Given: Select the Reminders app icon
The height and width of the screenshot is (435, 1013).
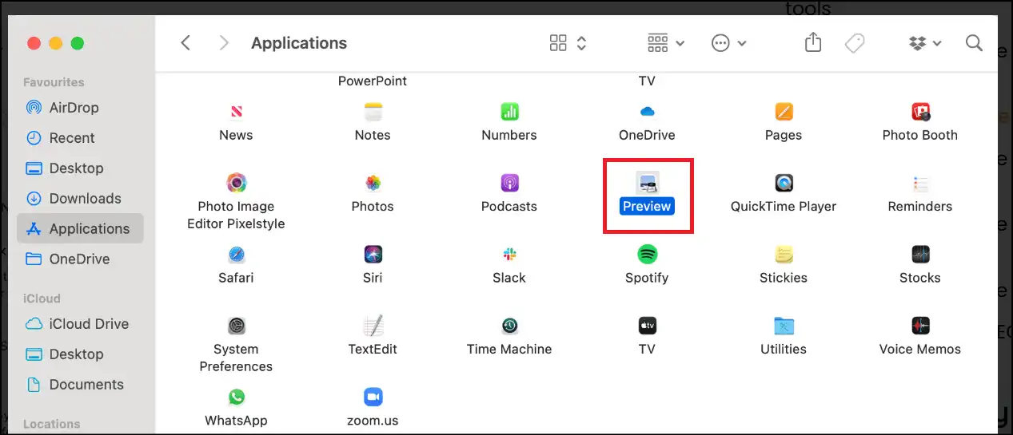Looking at the screenshot, I should (920, 183).
